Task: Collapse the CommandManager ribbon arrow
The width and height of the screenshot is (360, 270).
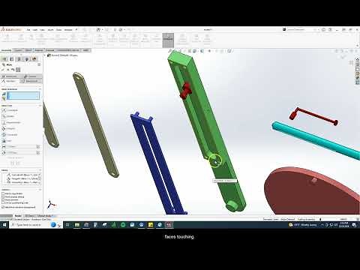Action: point(357,46)
